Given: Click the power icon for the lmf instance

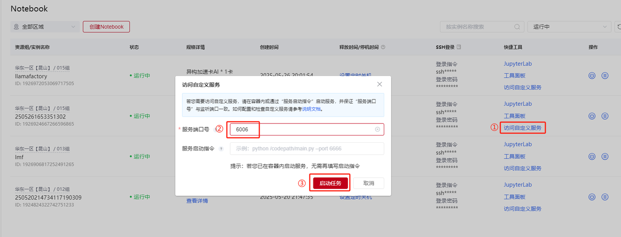Looking at the screenshot, I should [591, 156].
